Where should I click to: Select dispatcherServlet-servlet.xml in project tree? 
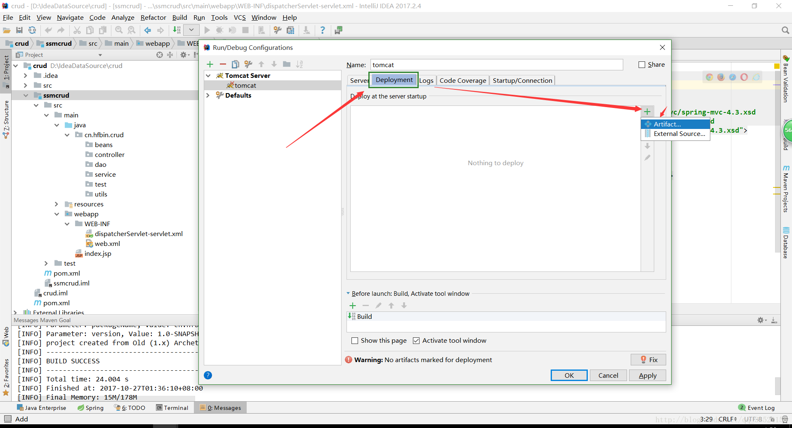point(139,234)
